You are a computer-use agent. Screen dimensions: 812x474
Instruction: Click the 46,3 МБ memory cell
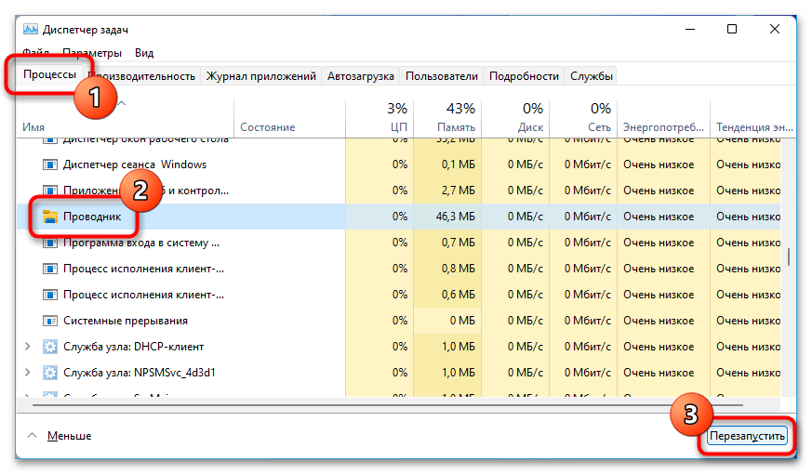[x=448, y=217]
